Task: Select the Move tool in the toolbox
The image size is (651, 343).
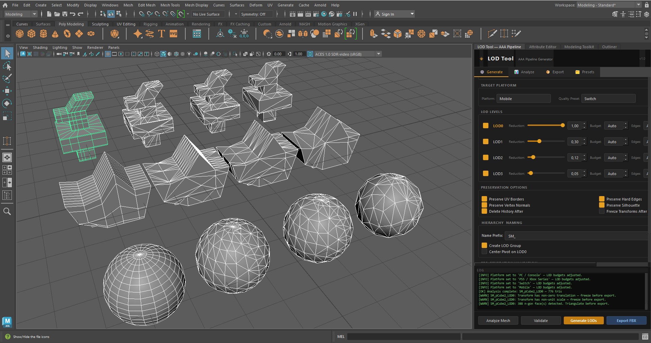Action: tap(7, 91)
